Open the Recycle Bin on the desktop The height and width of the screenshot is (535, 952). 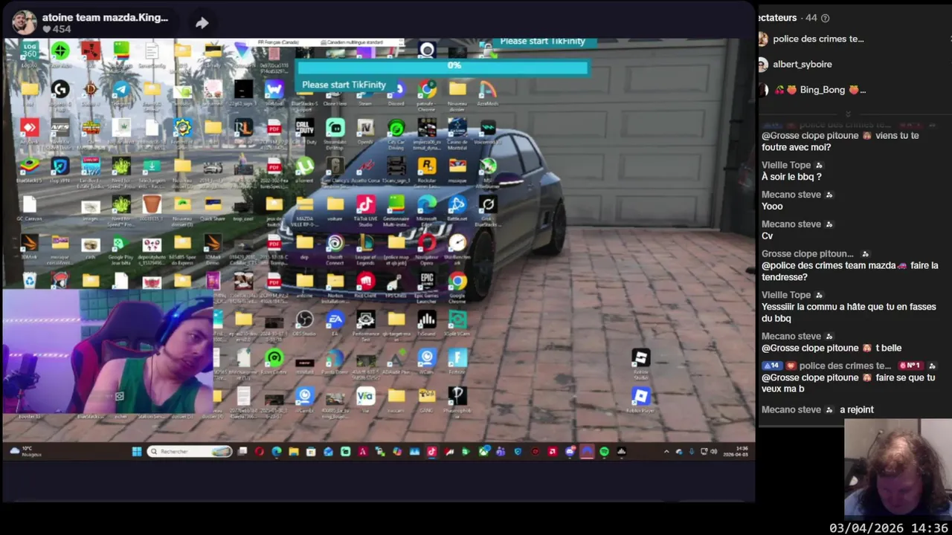pos(30,280)
